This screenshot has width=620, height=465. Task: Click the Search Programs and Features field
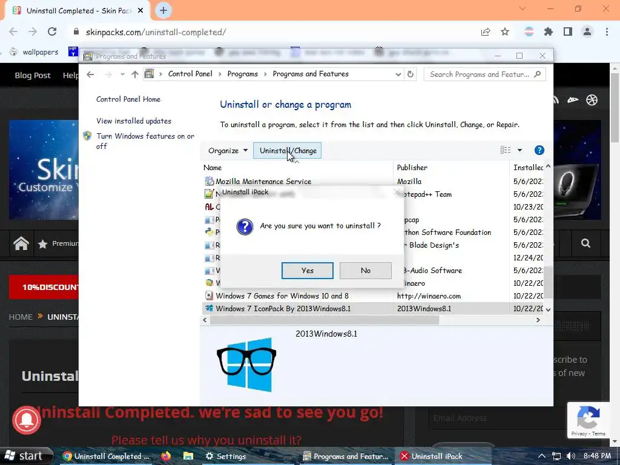pyautogui.click(x=484, y=74)
